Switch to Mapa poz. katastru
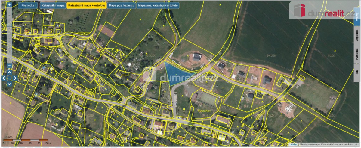The height and width of the screenshot is (148, 361). [x=122, y=5]
